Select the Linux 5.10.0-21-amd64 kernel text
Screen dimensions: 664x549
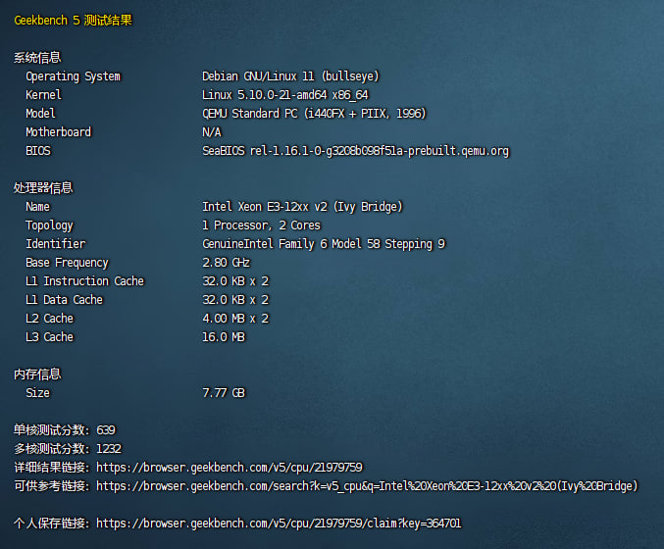tap(284, 95)
